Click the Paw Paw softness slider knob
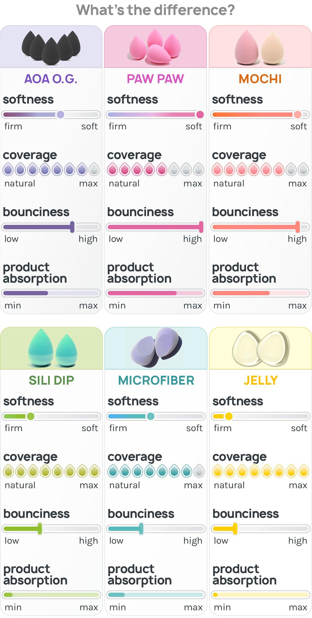The image size is (312, 618). tap(200, 114)
